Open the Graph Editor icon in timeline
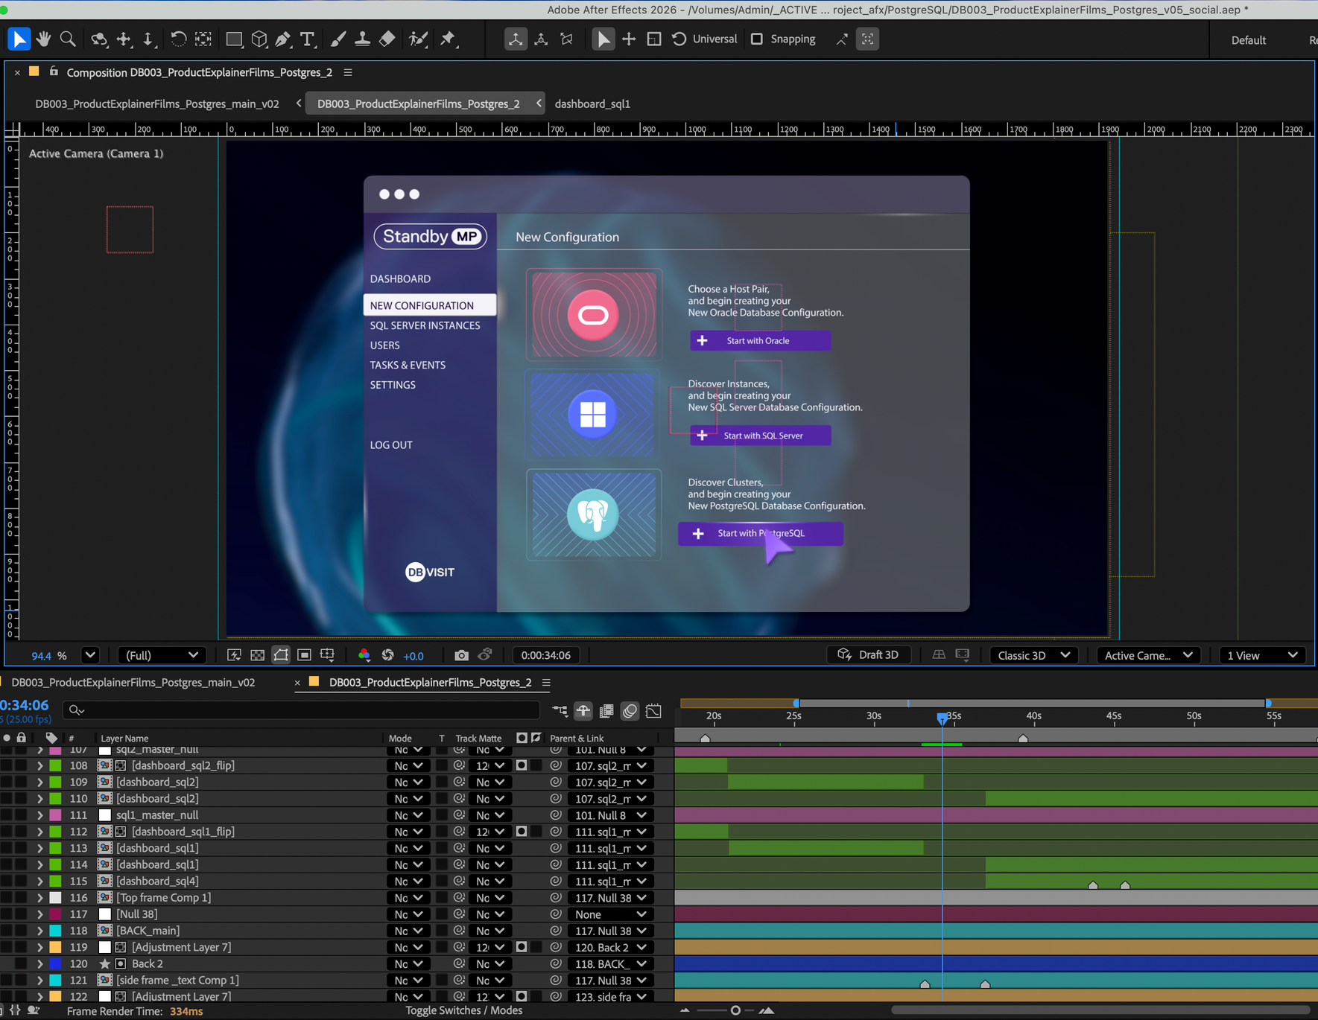The image size is (1318, 1020). pyautogui.click(x=653, y=711)
